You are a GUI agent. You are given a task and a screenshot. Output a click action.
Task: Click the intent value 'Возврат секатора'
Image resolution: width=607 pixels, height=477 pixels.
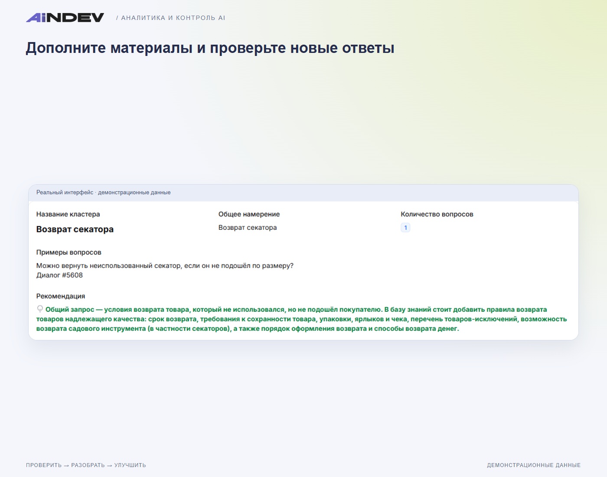point(248,228)
